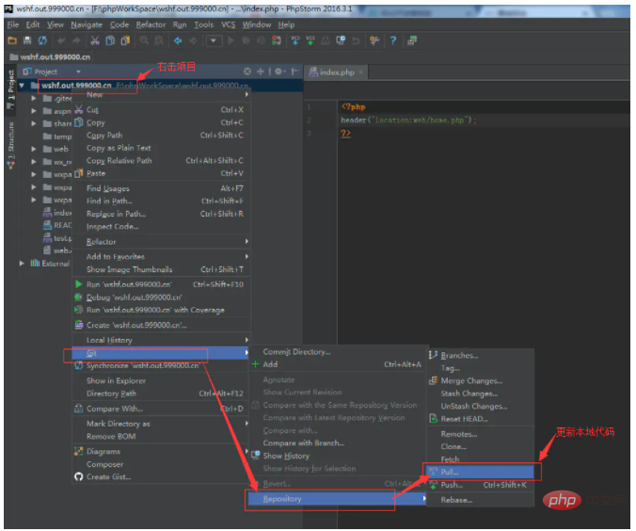Open the VCS menu in menu bar
This screenshot has width=636, height=531.
(228, 24)
